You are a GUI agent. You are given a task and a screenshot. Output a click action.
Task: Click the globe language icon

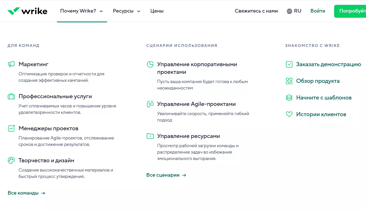[289, 11]
